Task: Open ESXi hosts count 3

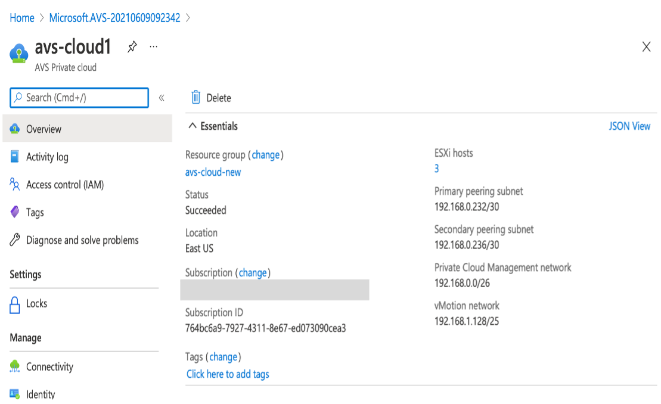Action: pyautogui.click(x=437, y=169)
